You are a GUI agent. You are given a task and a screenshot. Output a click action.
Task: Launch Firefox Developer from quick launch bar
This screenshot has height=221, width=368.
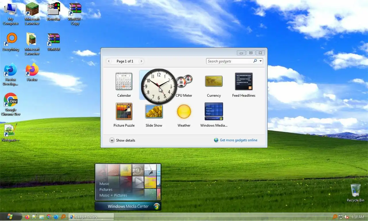coord(56,217)
